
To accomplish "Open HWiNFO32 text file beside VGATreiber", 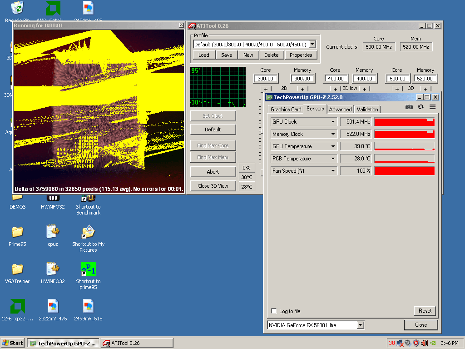I will point(53,274).
